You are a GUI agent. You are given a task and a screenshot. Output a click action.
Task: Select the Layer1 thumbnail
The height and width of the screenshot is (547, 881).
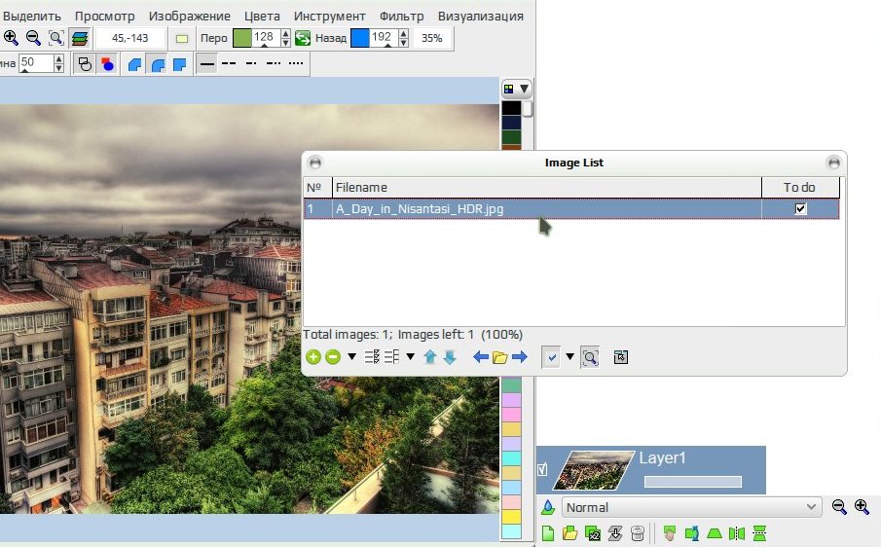(x=593, y=471)
